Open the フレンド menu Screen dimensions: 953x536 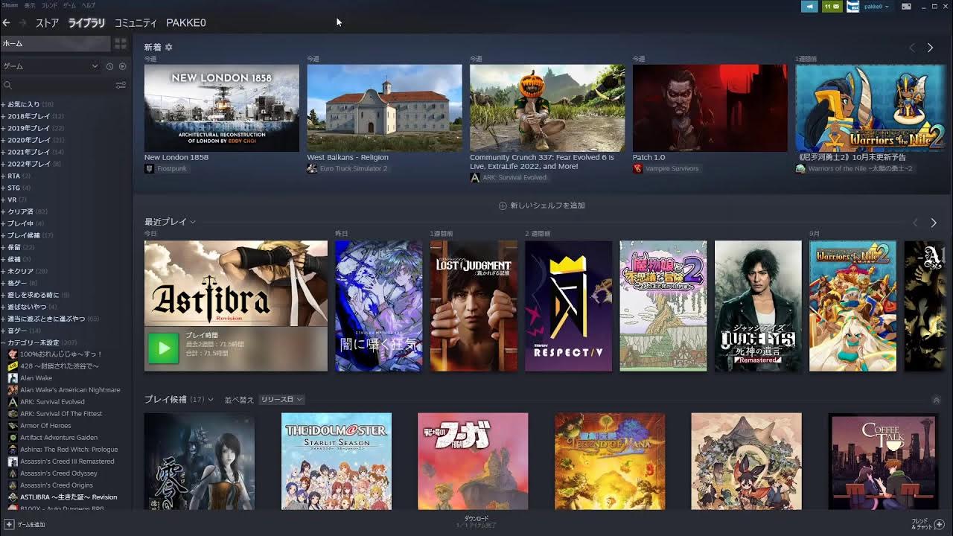point(49,5)
